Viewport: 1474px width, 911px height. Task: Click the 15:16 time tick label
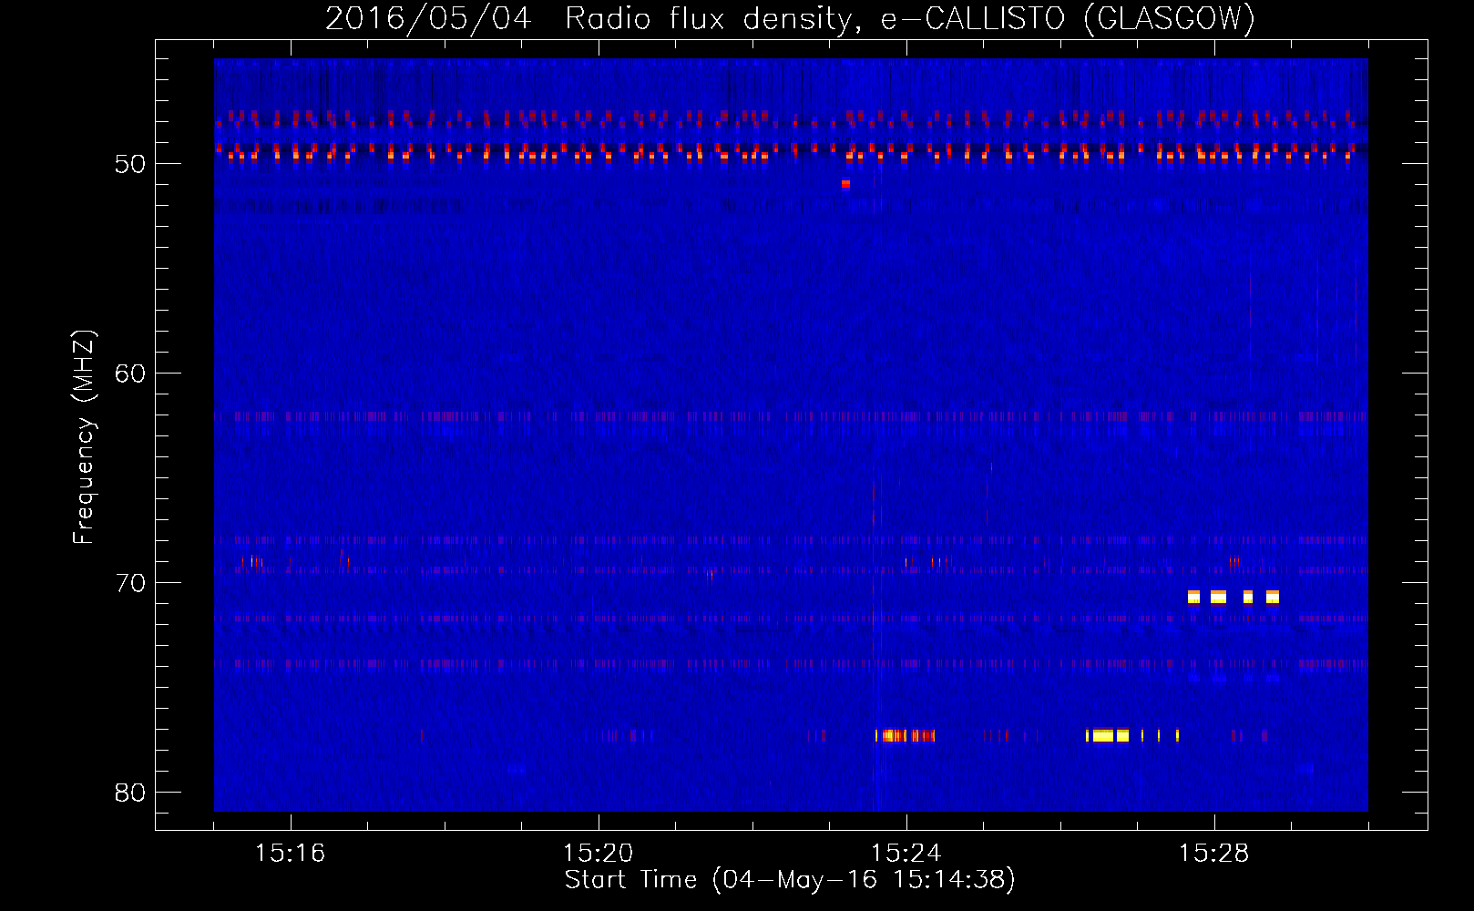tap(290, 854)
